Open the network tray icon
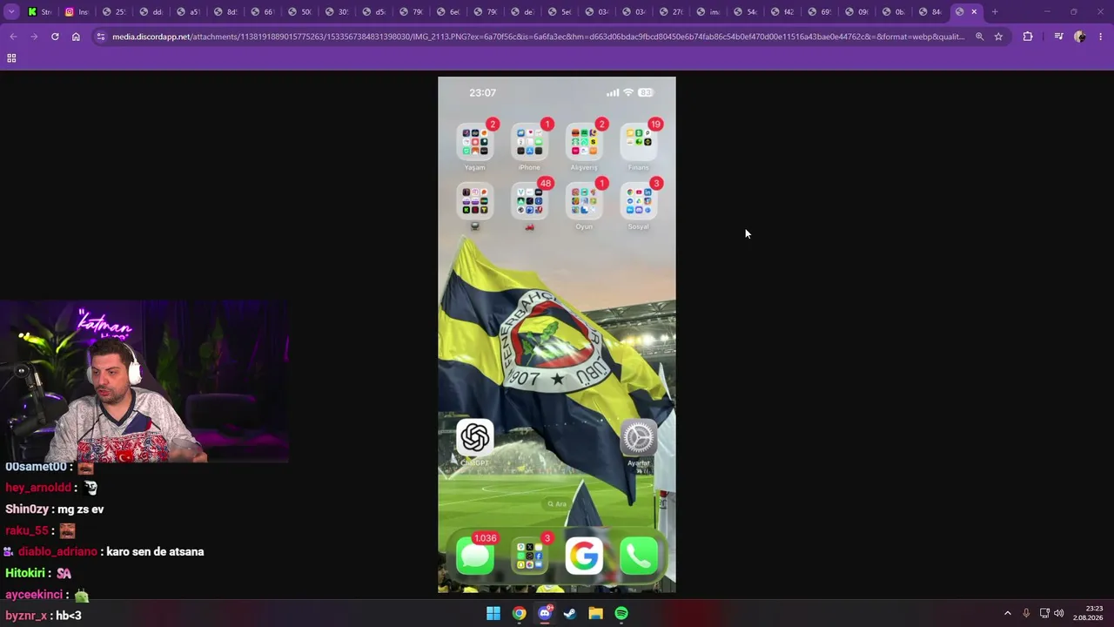1114x627 pixels. tap(1044, 613)
